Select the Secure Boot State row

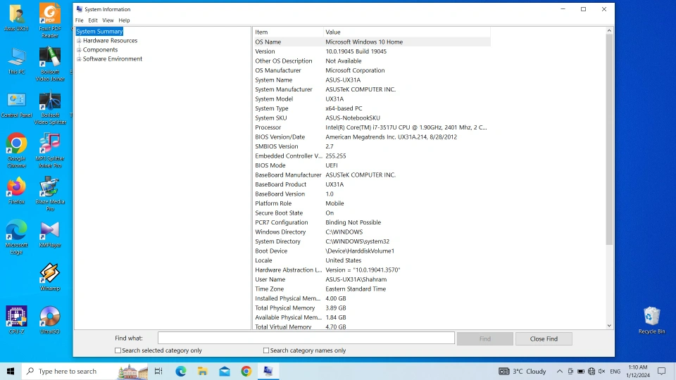pyautogui.click(x=372, y=213)
